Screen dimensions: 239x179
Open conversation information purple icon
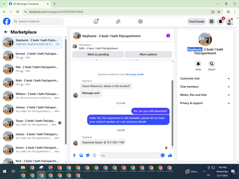click(x=168, y=36)
